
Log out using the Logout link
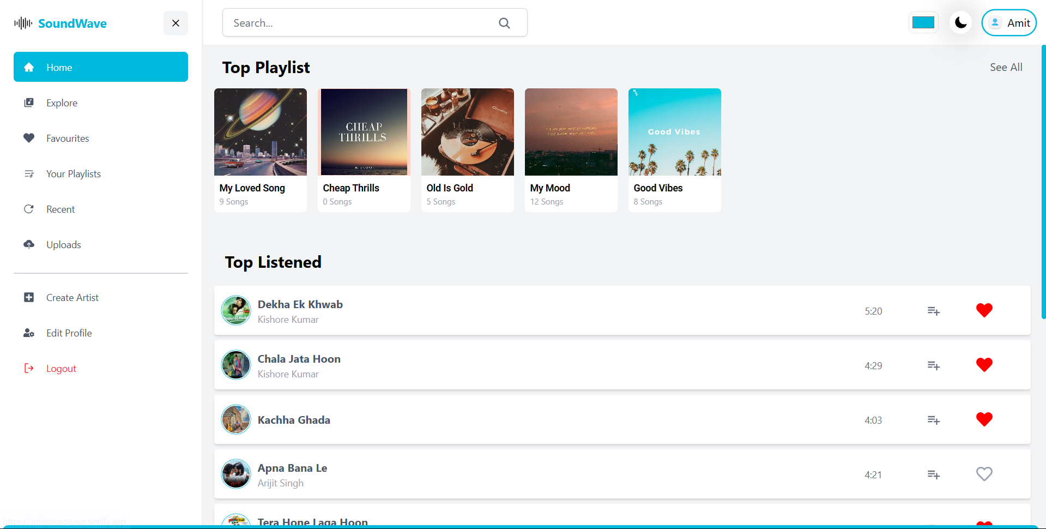tap(101, 368)
